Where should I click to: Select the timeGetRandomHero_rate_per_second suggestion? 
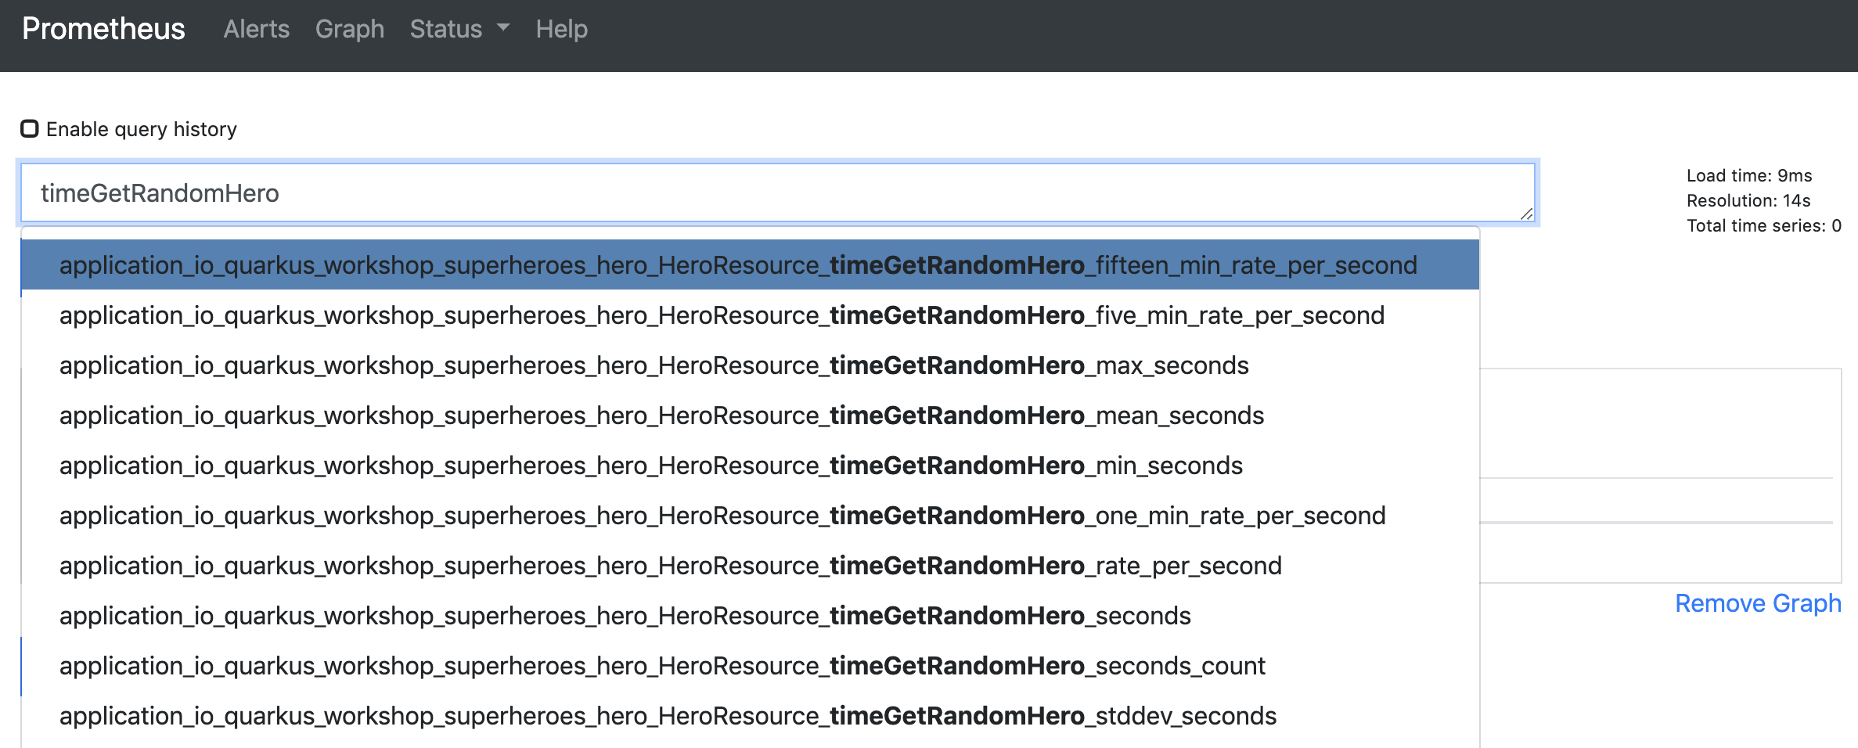[670, 566]
